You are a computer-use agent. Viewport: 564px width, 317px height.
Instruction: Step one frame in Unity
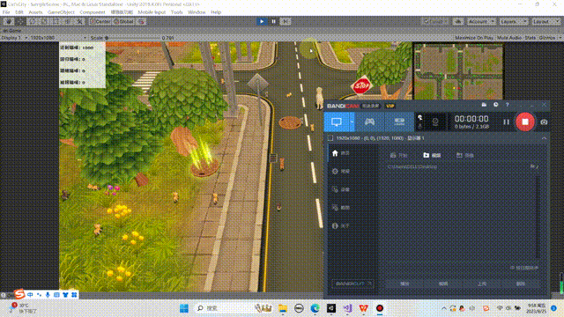pyautogui.click(x=286, y=21)
